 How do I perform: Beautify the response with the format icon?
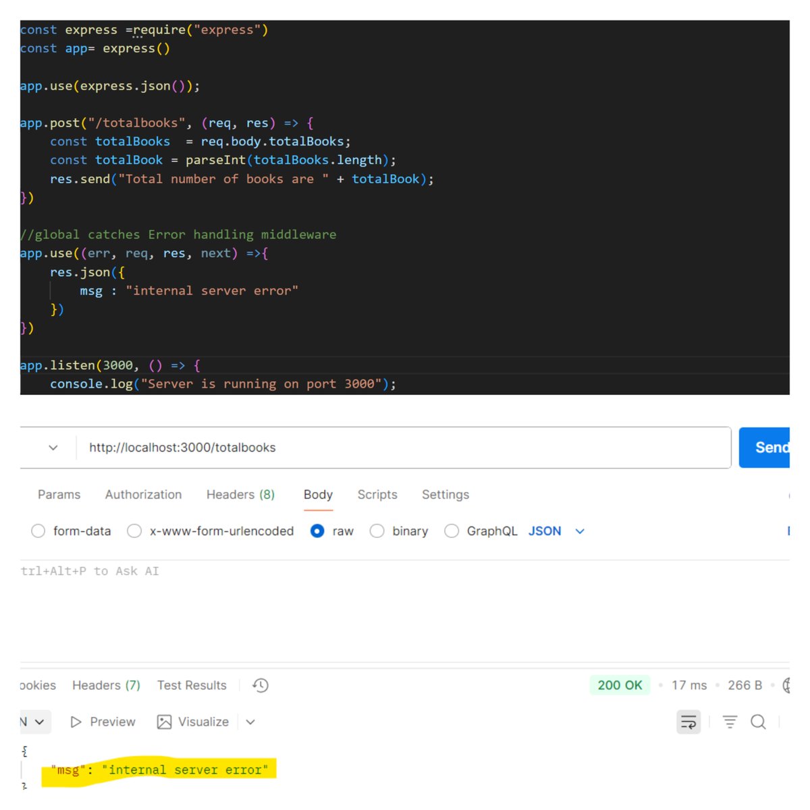click(730, 722)
